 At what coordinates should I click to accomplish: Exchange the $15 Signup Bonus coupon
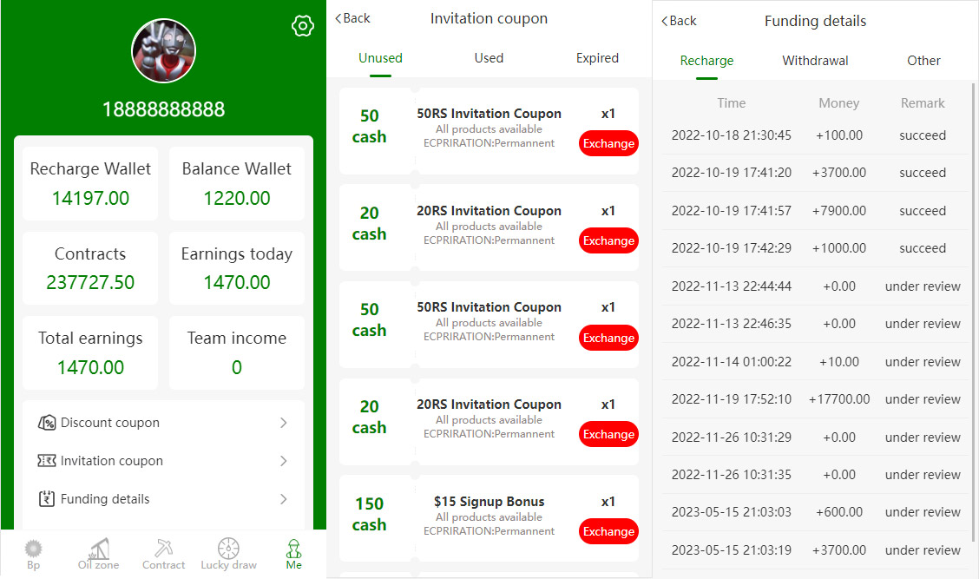[608, 531]
